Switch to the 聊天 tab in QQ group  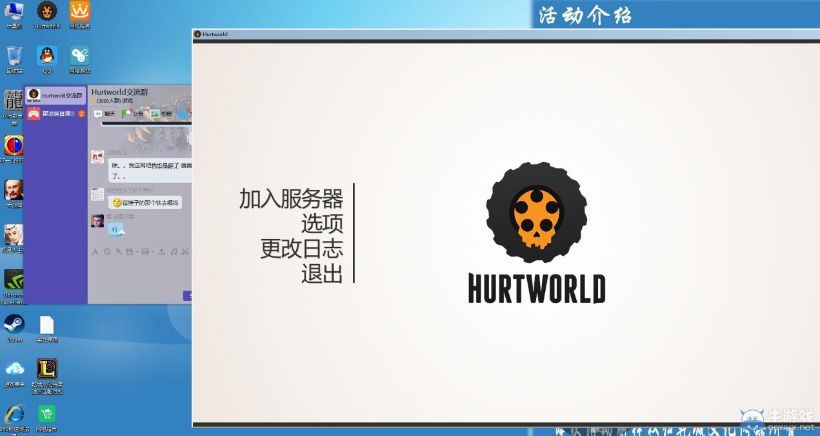107,114
